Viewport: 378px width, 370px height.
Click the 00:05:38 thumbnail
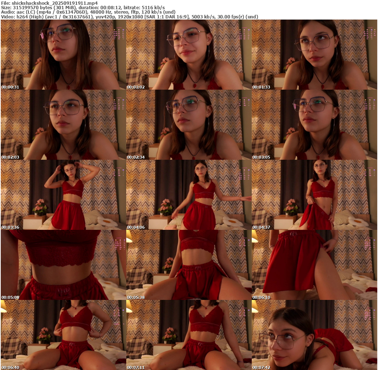coord(189,265)
